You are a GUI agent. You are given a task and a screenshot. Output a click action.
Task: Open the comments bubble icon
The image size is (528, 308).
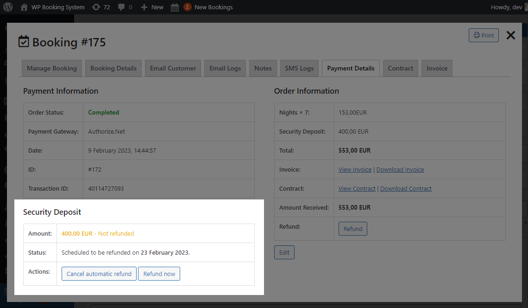point(121,7)
